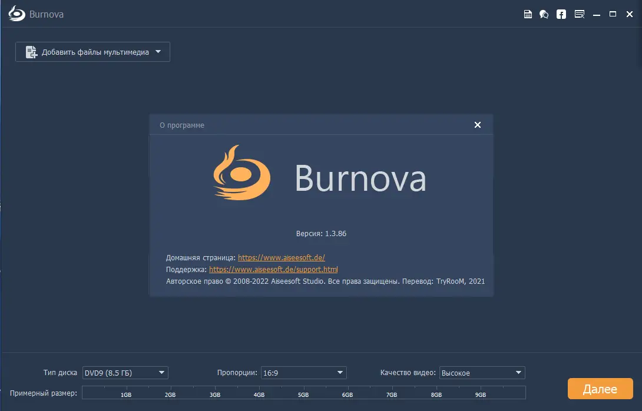Click the 4GB mark on size scale
This screenshot has height=411, width=642.
pyautogui.click(x=259, y=395)
